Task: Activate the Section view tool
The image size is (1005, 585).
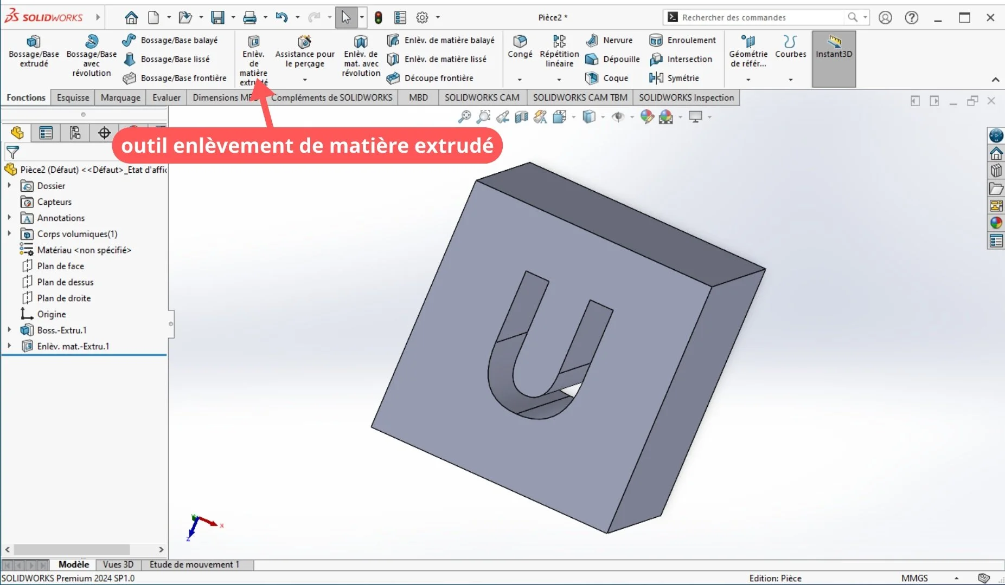Action: [522, 117]
